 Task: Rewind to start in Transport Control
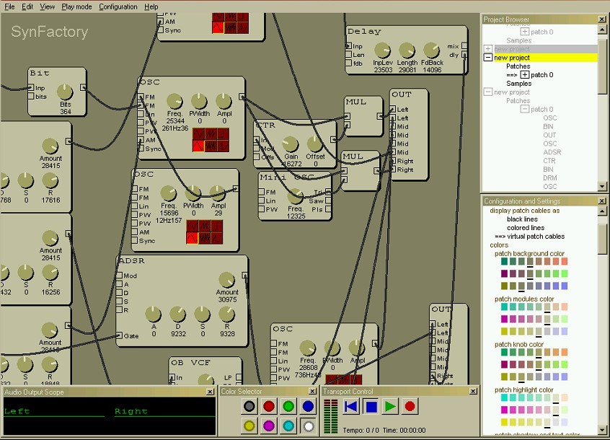point(351,407)
